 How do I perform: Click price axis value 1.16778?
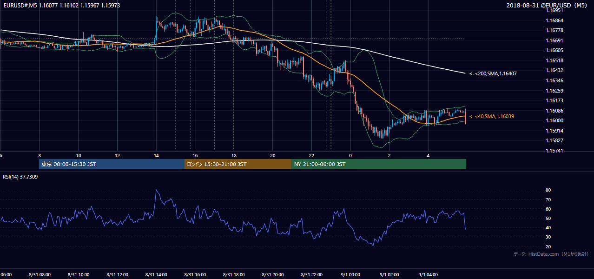[554, 30]
